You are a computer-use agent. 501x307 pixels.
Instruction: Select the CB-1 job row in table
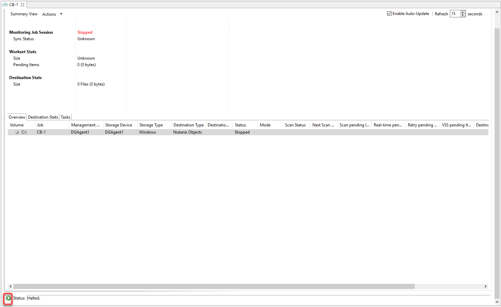[41, 132]
